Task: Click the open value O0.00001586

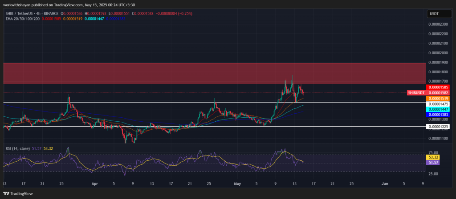Action: (x=71, y=14)
